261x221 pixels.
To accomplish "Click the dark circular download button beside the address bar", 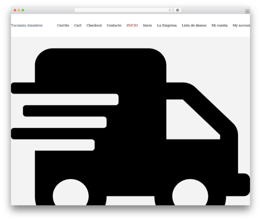I will coord(177,10).
